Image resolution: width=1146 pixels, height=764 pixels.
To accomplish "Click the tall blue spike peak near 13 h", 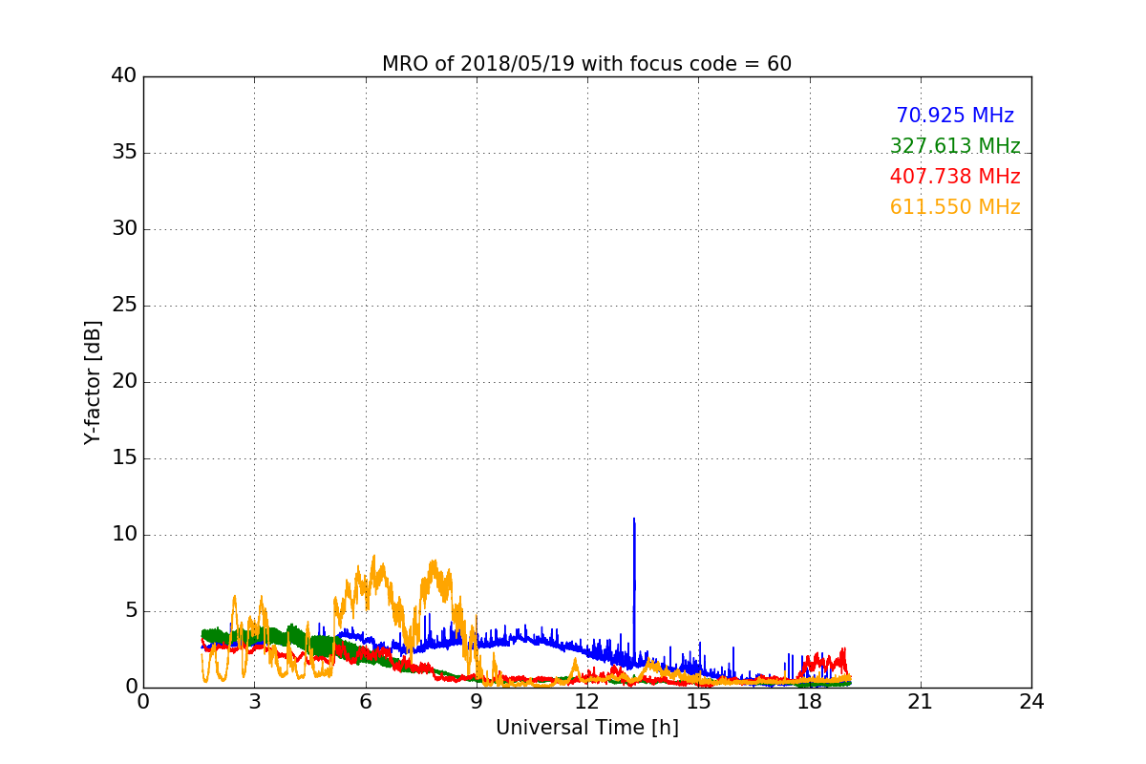I will pos(634,520).
